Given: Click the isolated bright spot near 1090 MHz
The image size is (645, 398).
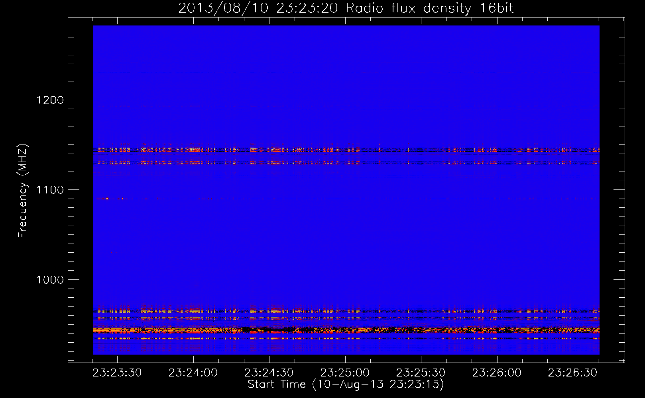Looking at the screenshot, I should point(107,198).
